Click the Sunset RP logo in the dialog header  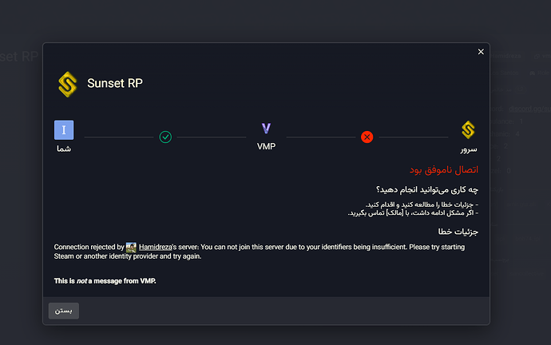(x=68, y=84)
